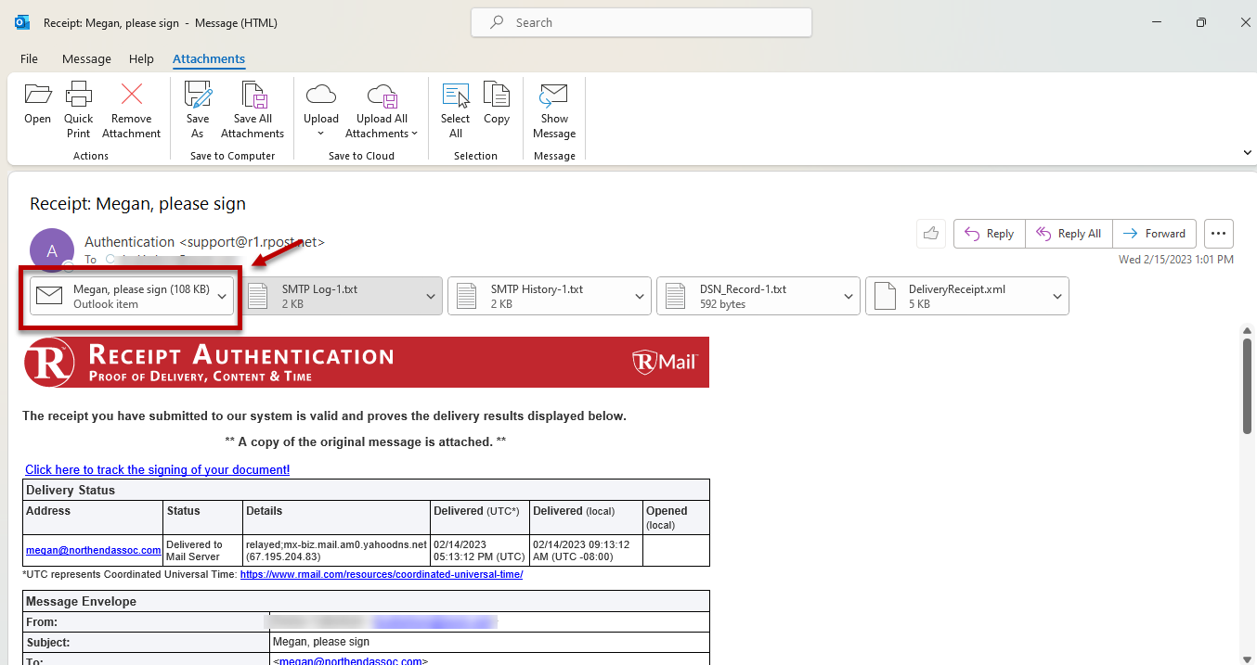Click the Save As icon
This screenshot has width=1257, height=665.
(198, 95)
